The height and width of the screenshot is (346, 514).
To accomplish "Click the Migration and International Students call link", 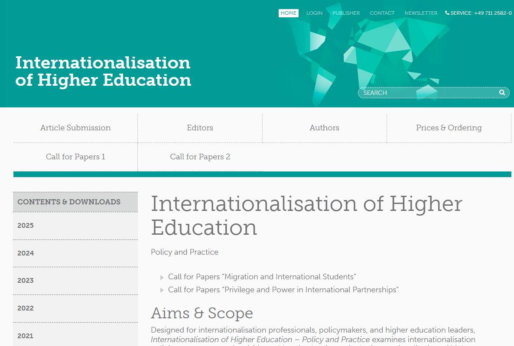I will 262,276.
